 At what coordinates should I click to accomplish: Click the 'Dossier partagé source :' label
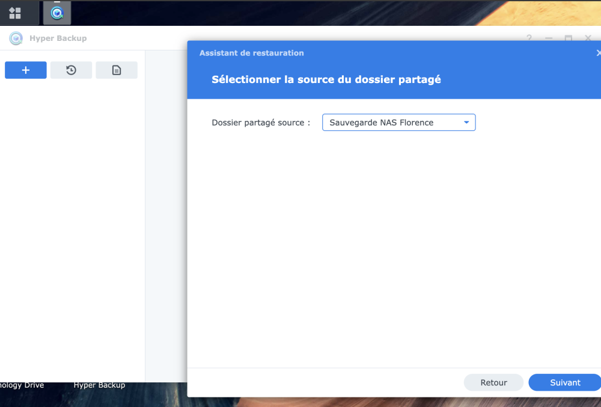coord(261,123)
